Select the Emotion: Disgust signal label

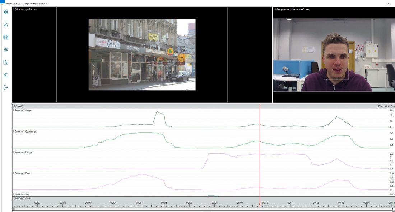tap(24, 152)
